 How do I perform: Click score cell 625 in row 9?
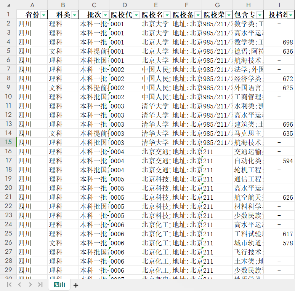pyautogui.click(x=279, y=87)
